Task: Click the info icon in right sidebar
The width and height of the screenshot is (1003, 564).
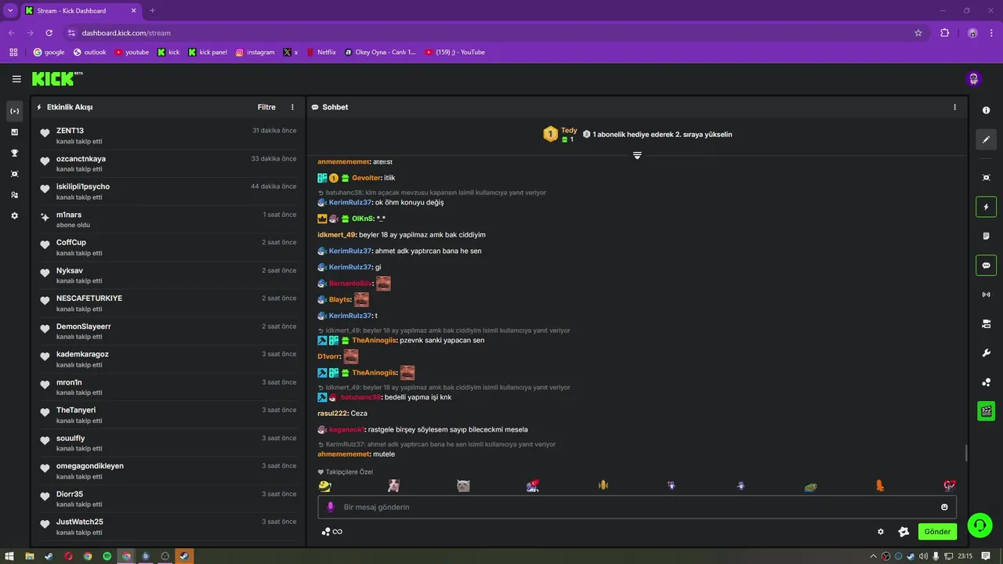Action: pos(986,110)
